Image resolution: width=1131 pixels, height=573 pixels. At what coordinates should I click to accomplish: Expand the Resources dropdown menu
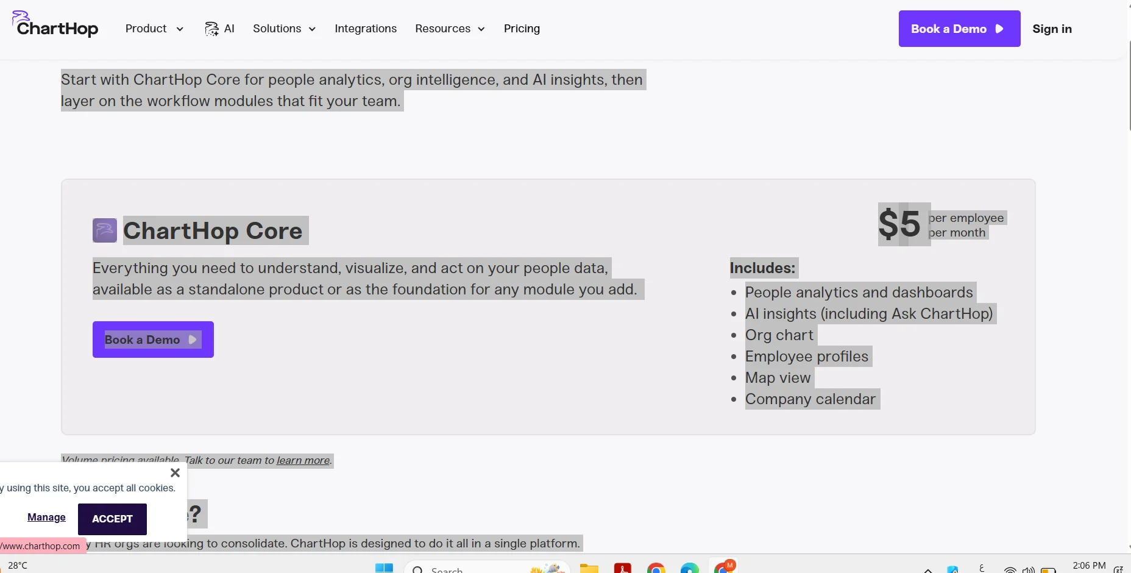click(x=450, y=29)
